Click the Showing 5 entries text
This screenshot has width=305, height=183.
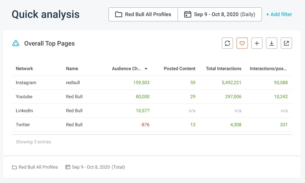pos(33,142)
